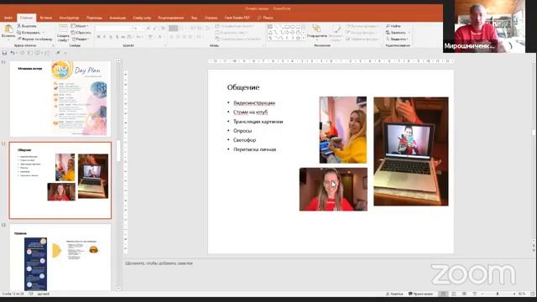
Task: Open the font color button
Action: [160, 37]
